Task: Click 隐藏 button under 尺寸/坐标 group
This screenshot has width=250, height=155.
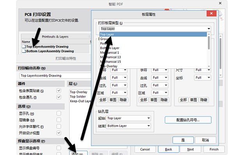Action: point(204,100)
